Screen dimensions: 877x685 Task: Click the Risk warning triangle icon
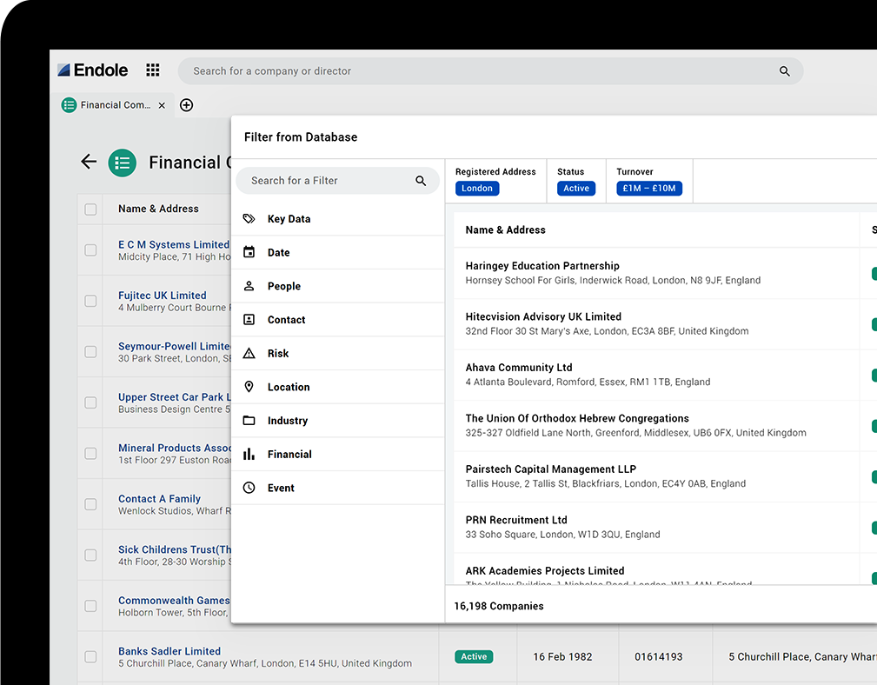click(249, 353)
